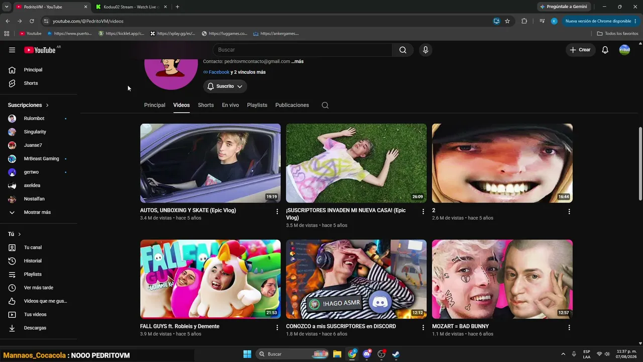Open MOZART = BAD BUNNY thumbnail

502,279
